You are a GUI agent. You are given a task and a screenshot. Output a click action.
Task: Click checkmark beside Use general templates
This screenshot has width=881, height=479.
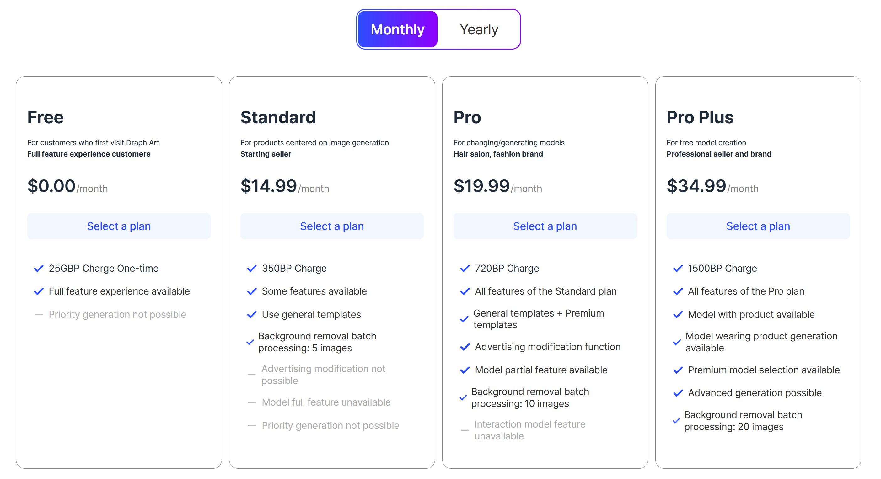[x=252, y=315]
